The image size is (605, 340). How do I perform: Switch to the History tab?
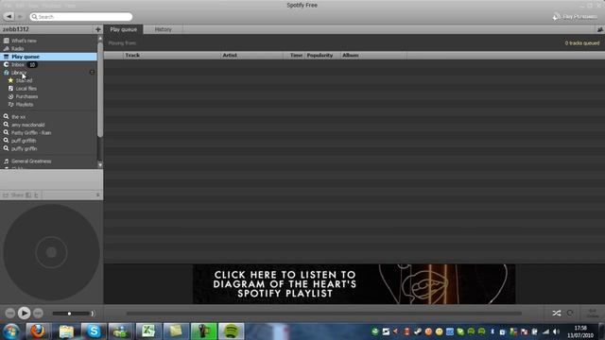[x=163, y=29]
